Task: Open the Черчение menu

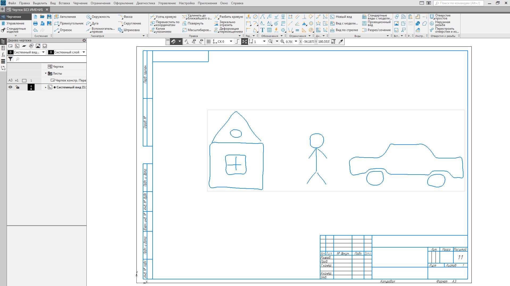Action: pyautogui.click(x=80, y=3)
